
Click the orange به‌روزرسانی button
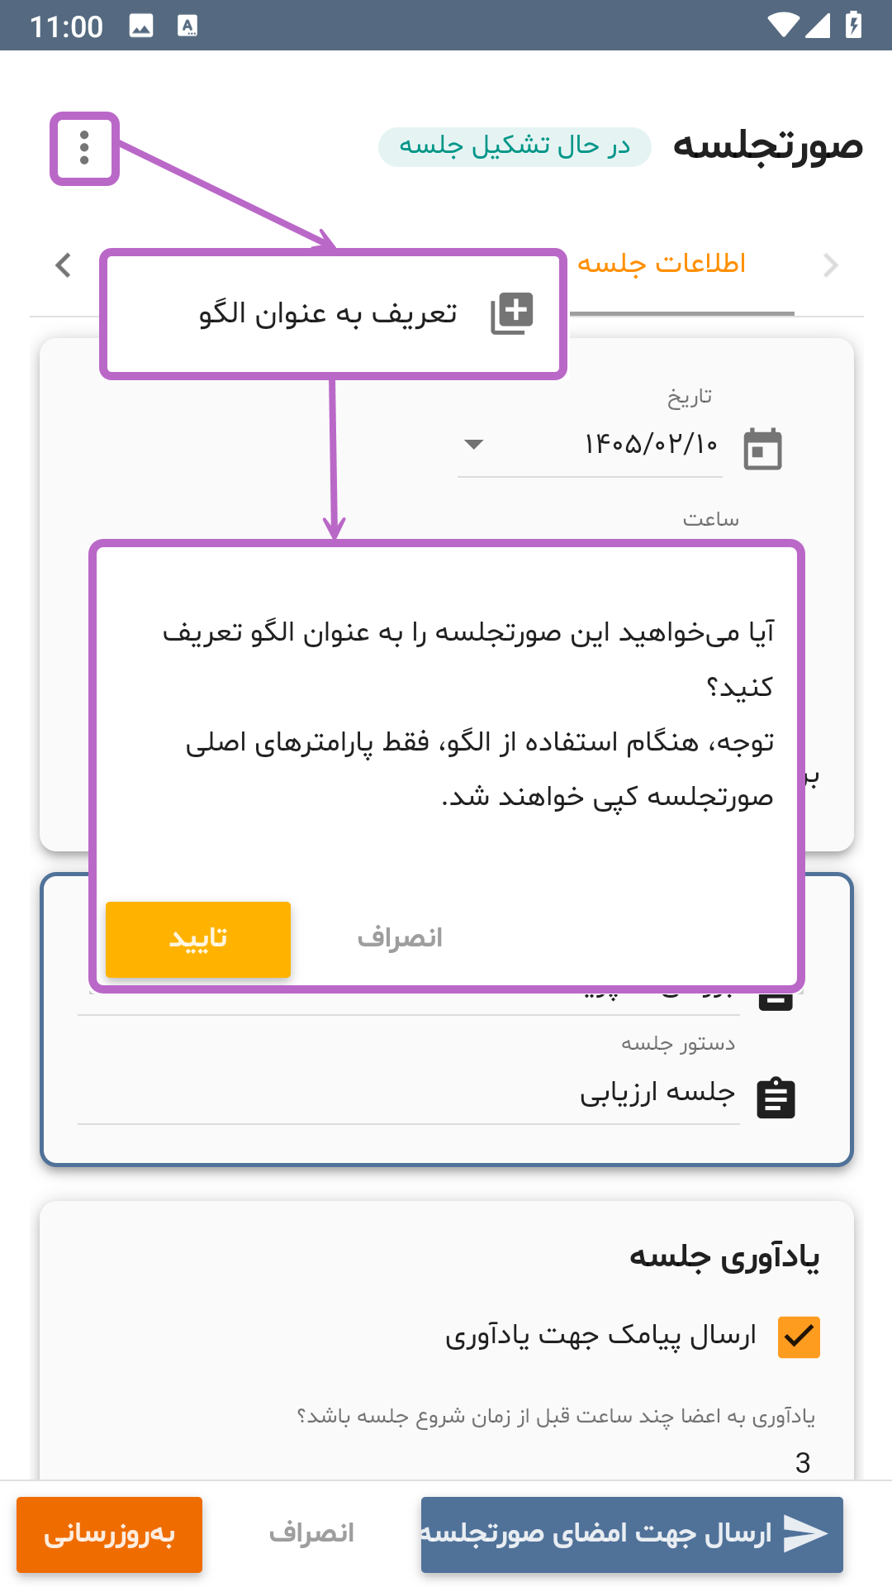(109, 1535)
